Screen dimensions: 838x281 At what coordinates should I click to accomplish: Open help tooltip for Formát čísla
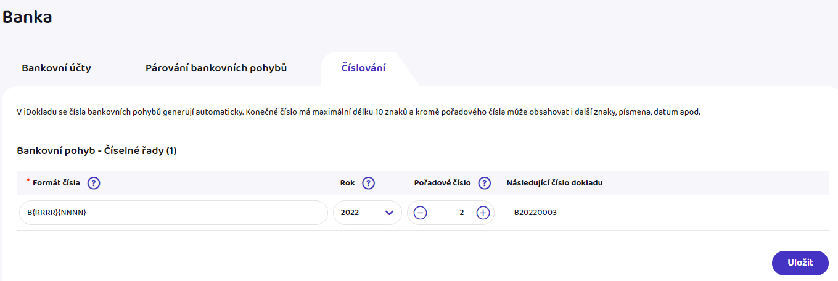coord(94,183)
